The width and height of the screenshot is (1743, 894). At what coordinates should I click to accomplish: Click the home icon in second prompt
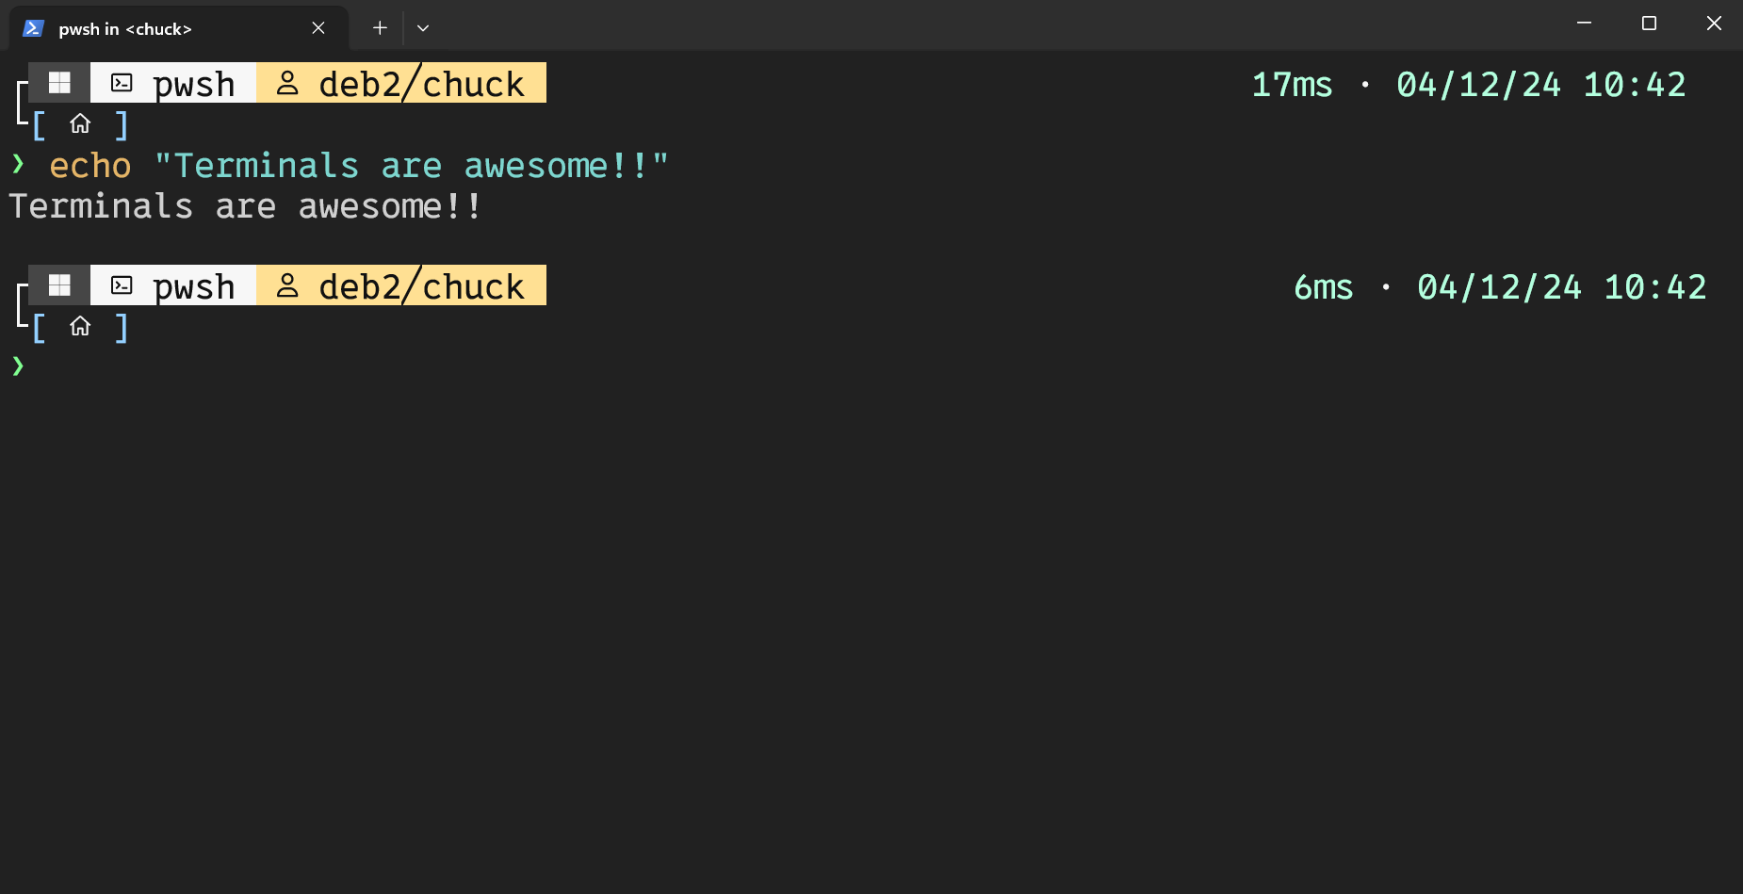coord(80,326)
